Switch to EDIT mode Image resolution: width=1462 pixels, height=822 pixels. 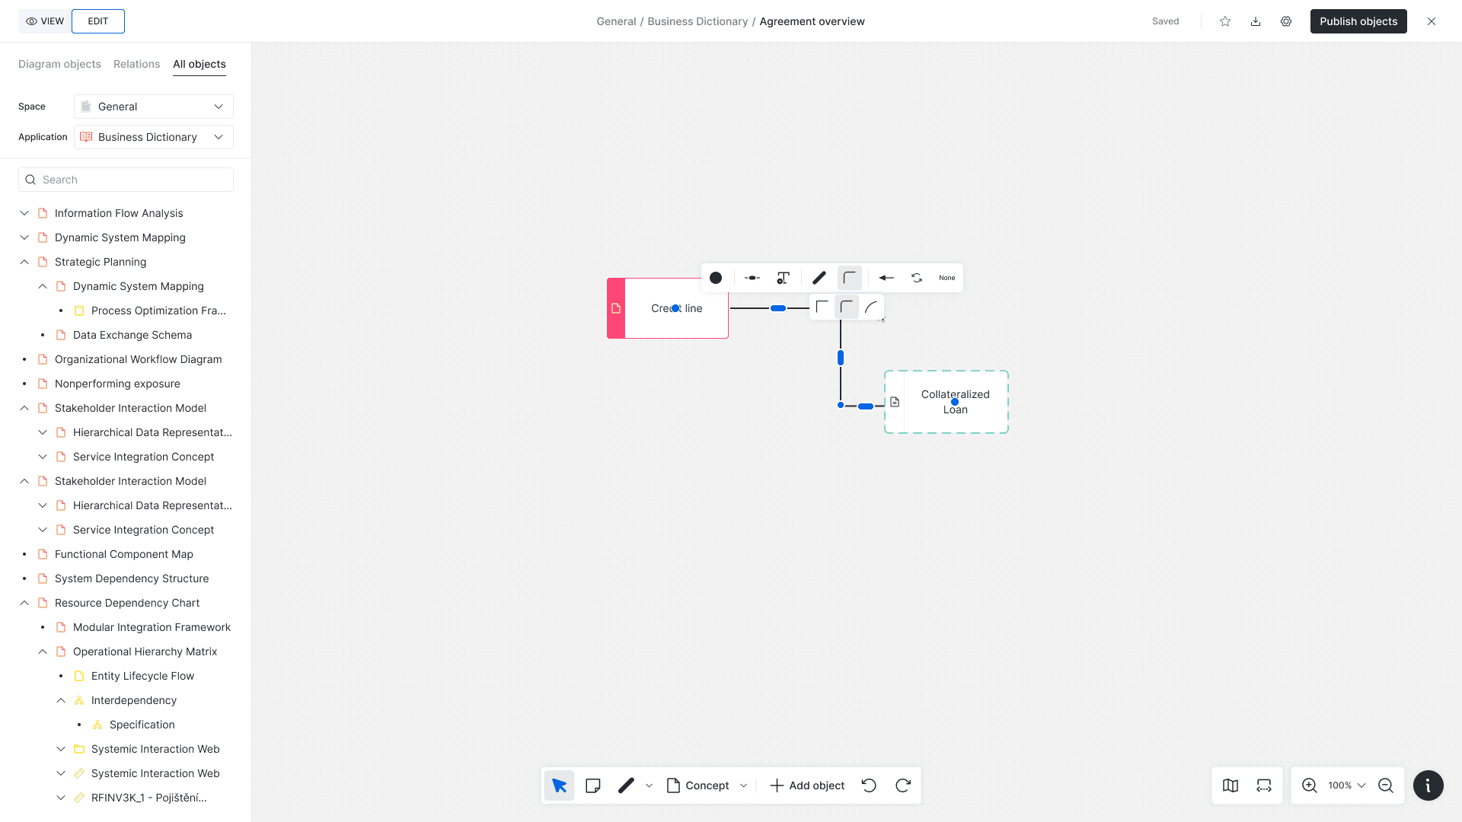[x=98, y=21]
